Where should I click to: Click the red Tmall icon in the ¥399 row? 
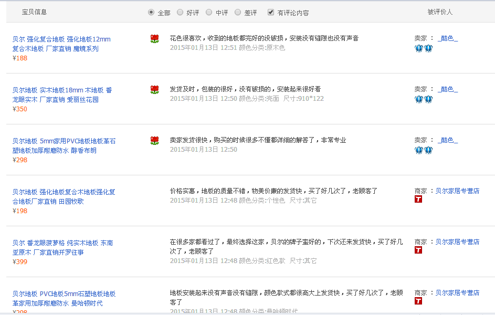click(418, 250)
